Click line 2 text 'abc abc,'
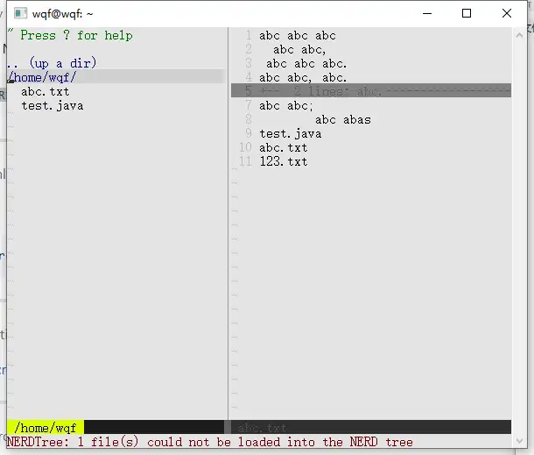534x455 pixels. click(300, 49)
